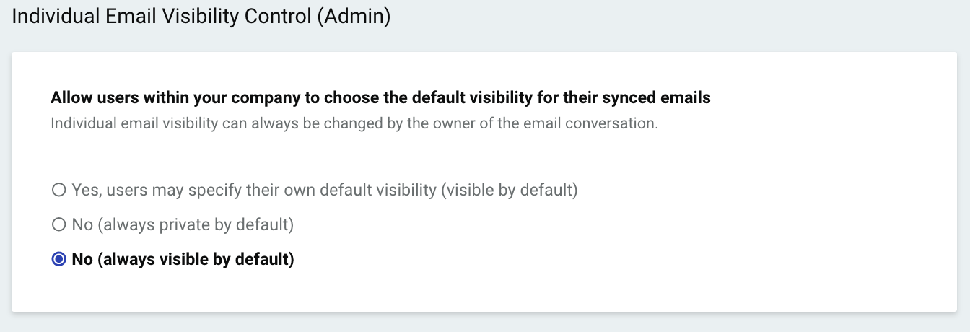Viewport: 970px width, 332px height.
Task: Select the 'Yes, users may specify' radio button
Action: pos(59,191)
